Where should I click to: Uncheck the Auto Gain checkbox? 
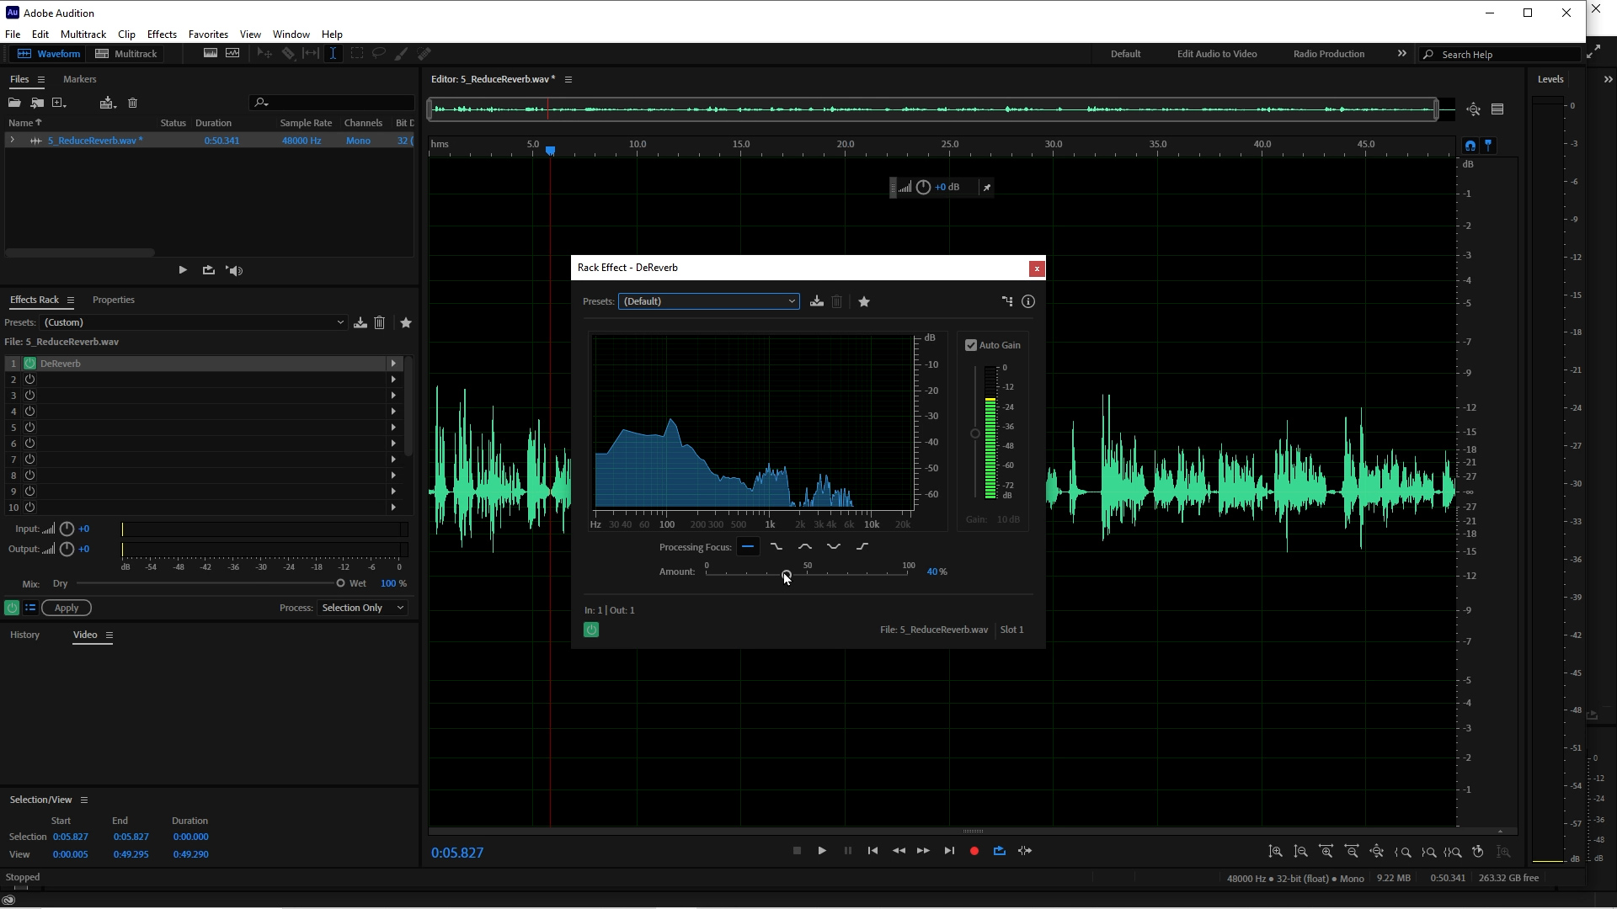(x=971, y=345)
